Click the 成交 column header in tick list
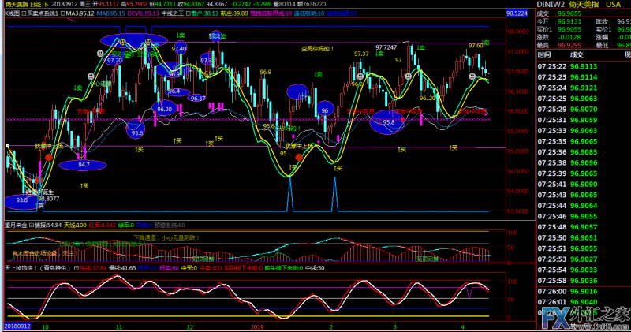Image resolution: width=631 pixels, height=332 pixels. click(577, 54)
